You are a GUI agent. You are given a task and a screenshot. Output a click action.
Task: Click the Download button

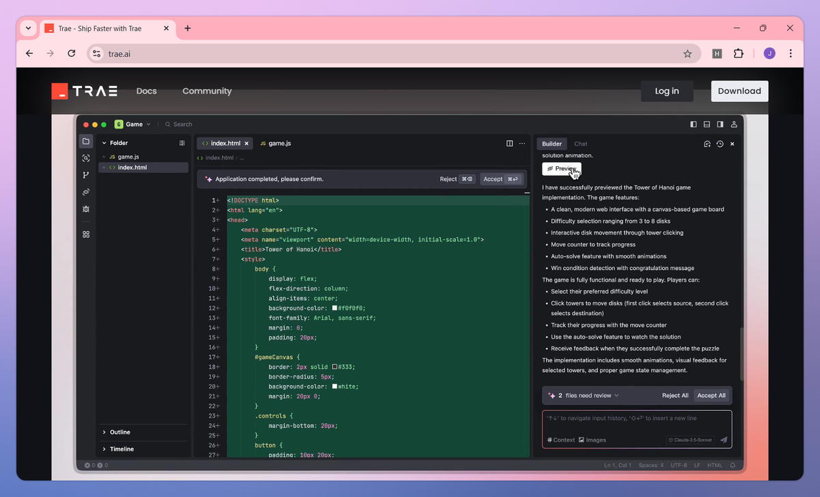click(x=739, y=91)
